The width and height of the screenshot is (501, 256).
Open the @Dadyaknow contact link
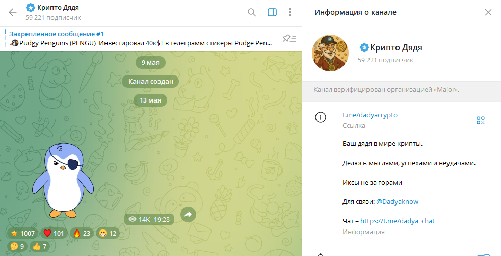point(397,201)
